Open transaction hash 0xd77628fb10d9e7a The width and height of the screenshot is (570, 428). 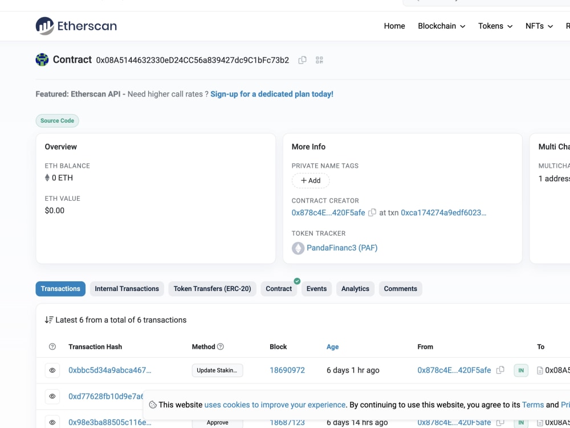(106, 396)
